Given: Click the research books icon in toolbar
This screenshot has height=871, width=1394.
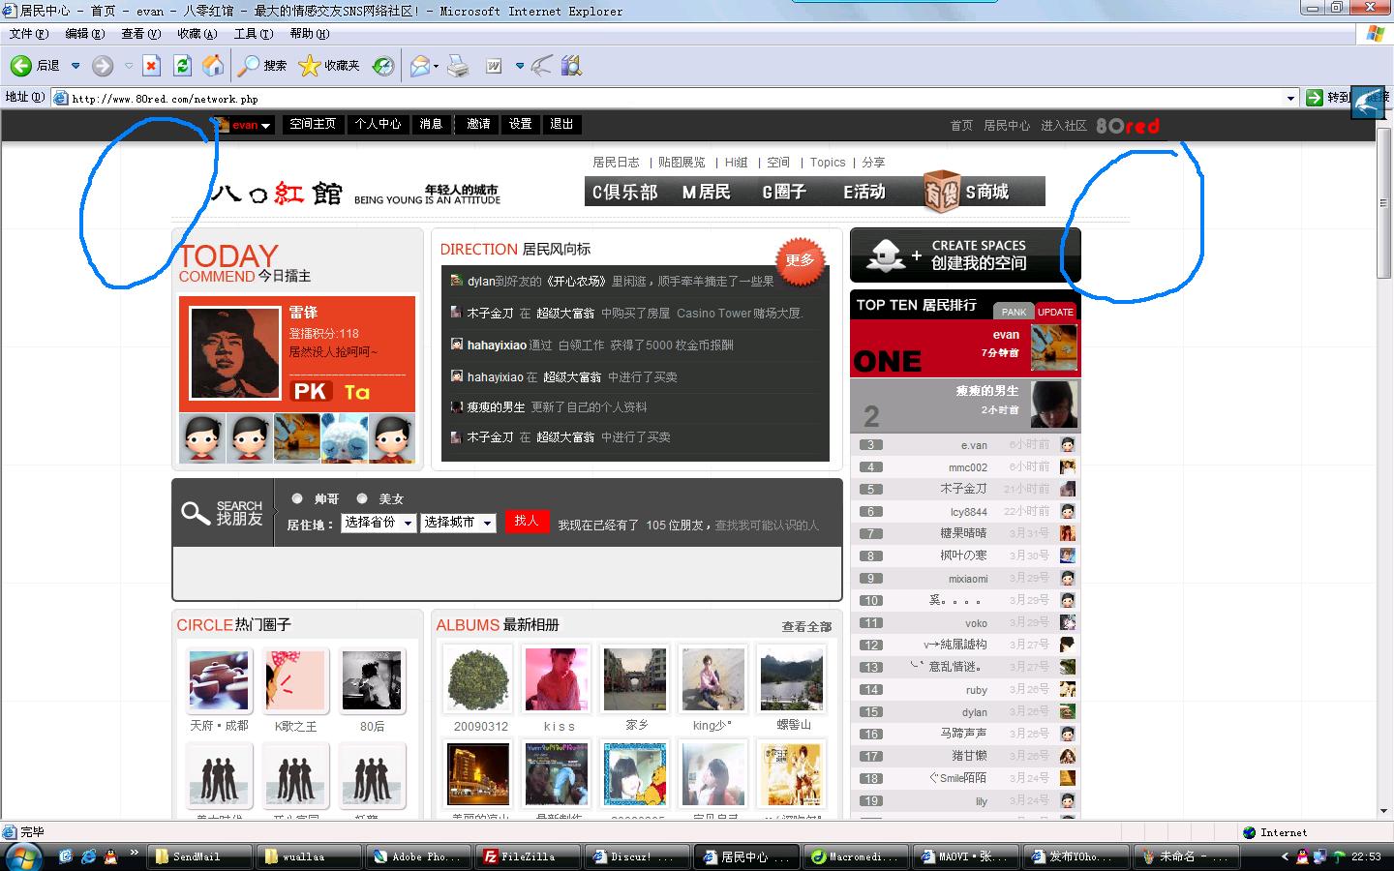Looking at the screenshot, I should click(x=571, y=66).
